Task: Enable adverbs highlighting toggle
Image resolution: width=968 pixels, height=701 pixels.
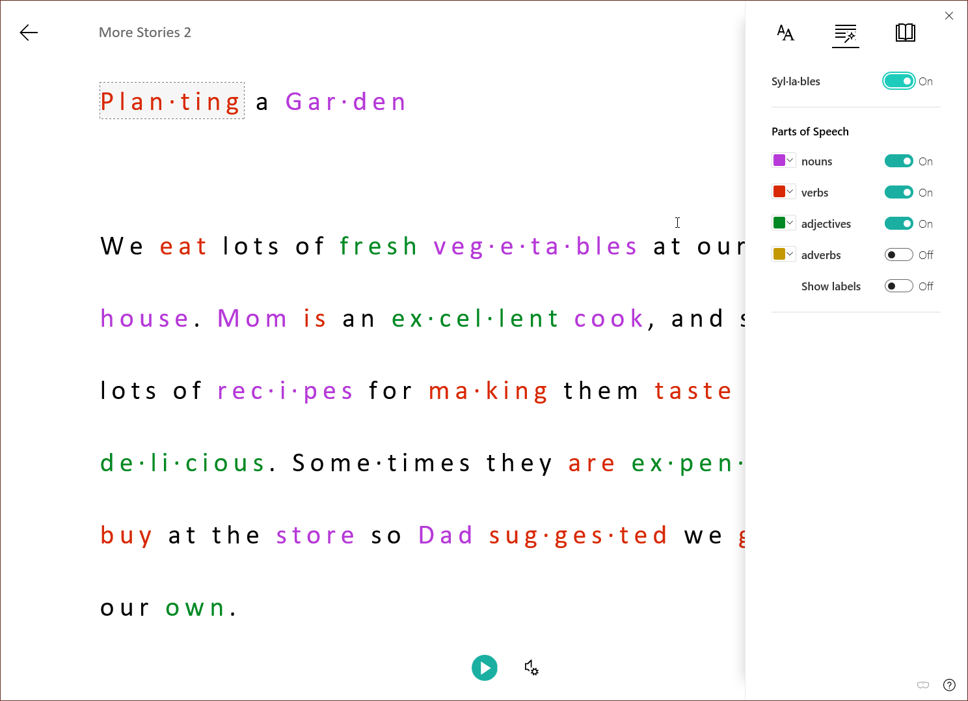Action: point(898,255)
